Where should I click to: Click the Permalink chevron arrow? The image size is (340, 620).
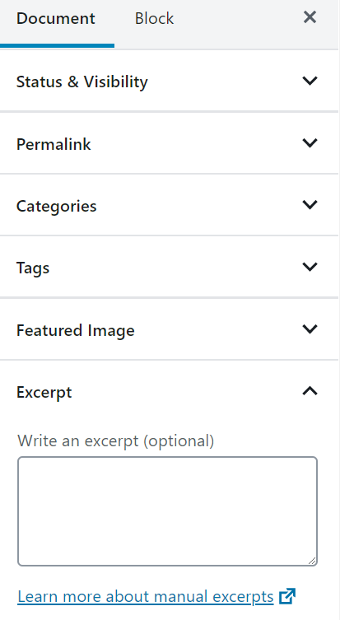coord(310,142)
